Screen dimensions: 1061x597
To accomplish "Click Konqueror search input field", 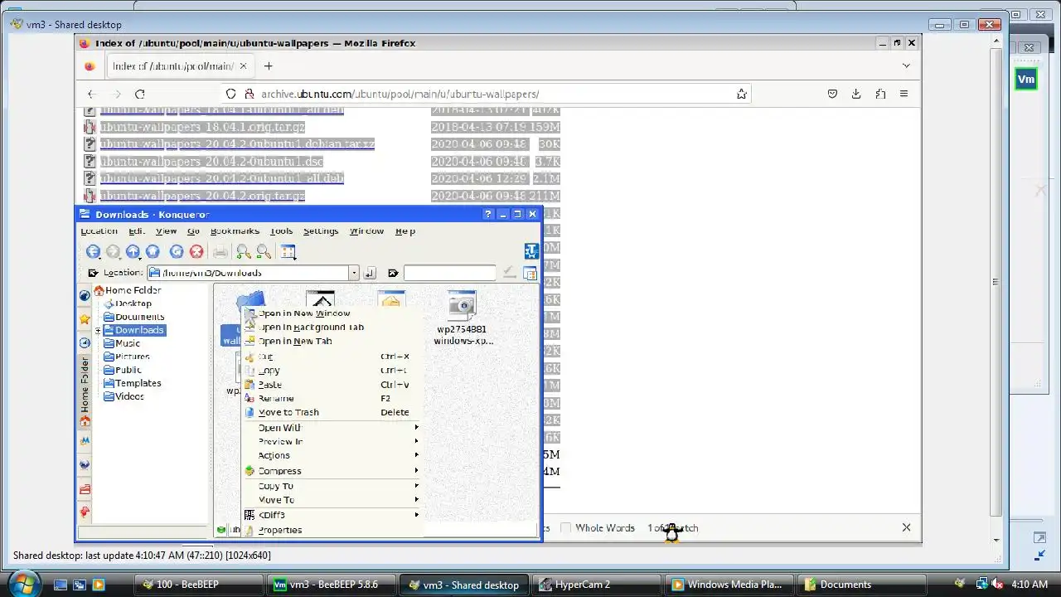I will pos(449,273).
